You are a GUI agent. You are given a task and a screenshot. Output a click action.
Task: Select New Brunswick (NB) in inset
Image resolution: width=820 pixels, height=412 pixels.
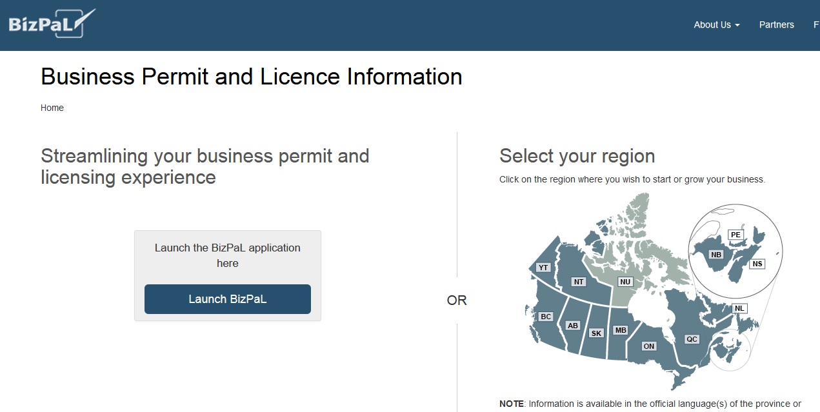(716, 255)
